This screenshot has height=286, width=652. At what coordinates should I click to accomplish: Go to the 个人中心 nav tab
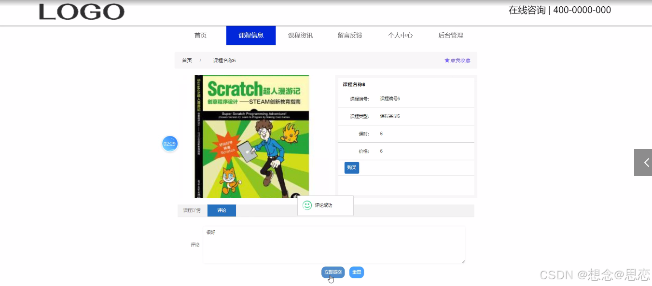click(x=401, y=35)
